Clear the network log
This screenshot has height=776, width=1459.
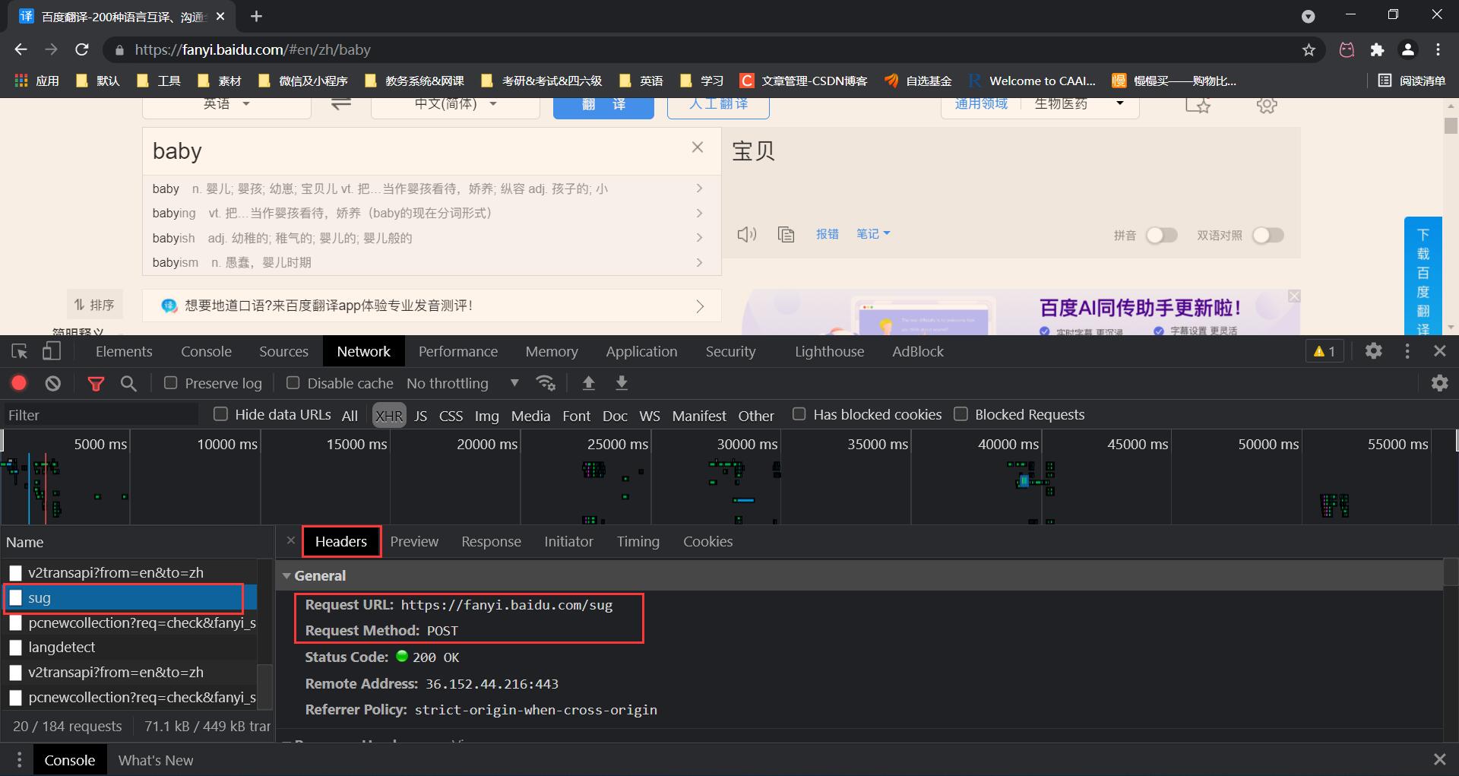(x=52, y=383)
